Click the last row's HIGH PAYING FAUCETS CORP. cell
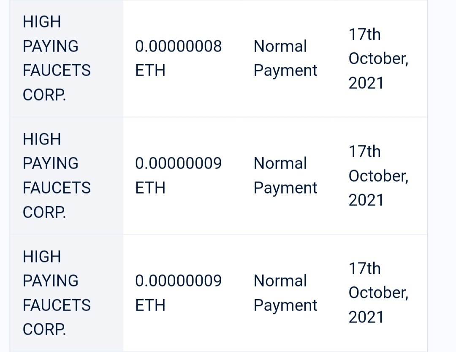Screen dimensions: 456x352 coord(57,293)
